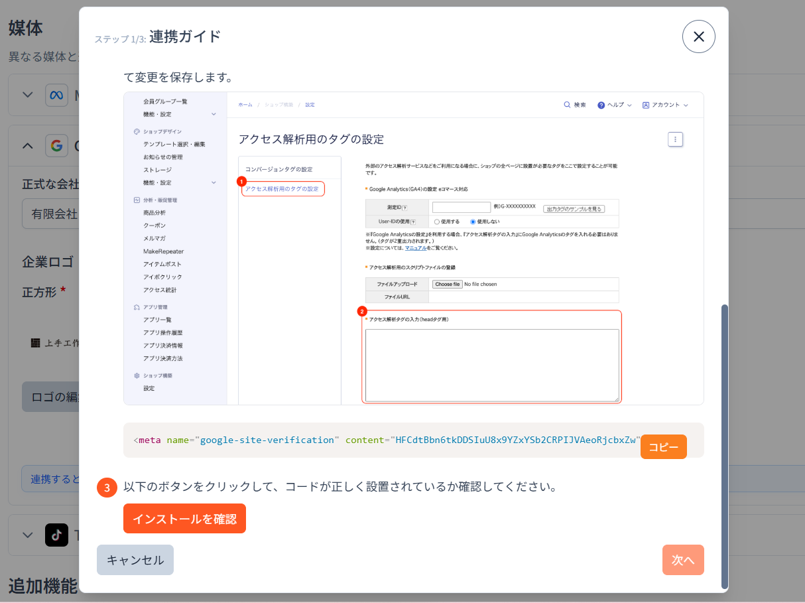Click the Meta logo icon
Image resolution: width=805 pixels, height=603 pixels.
click(56, 95)
